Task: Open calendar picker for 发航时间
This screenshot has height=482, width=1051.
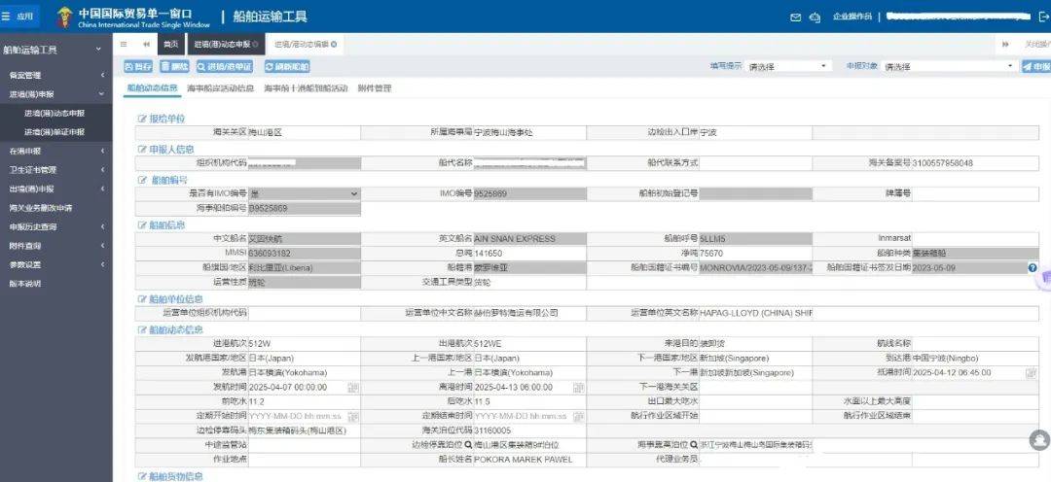Action: click(x=352, y=388)
